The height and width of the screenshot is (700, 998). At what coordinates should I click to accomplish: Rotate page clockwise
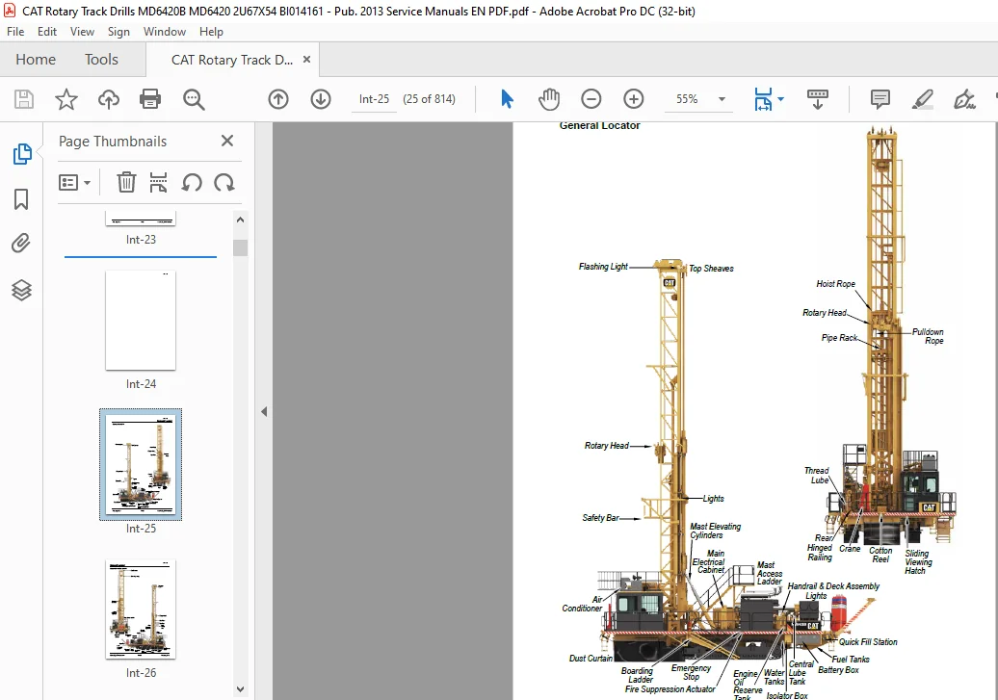[x=224, y=183]
